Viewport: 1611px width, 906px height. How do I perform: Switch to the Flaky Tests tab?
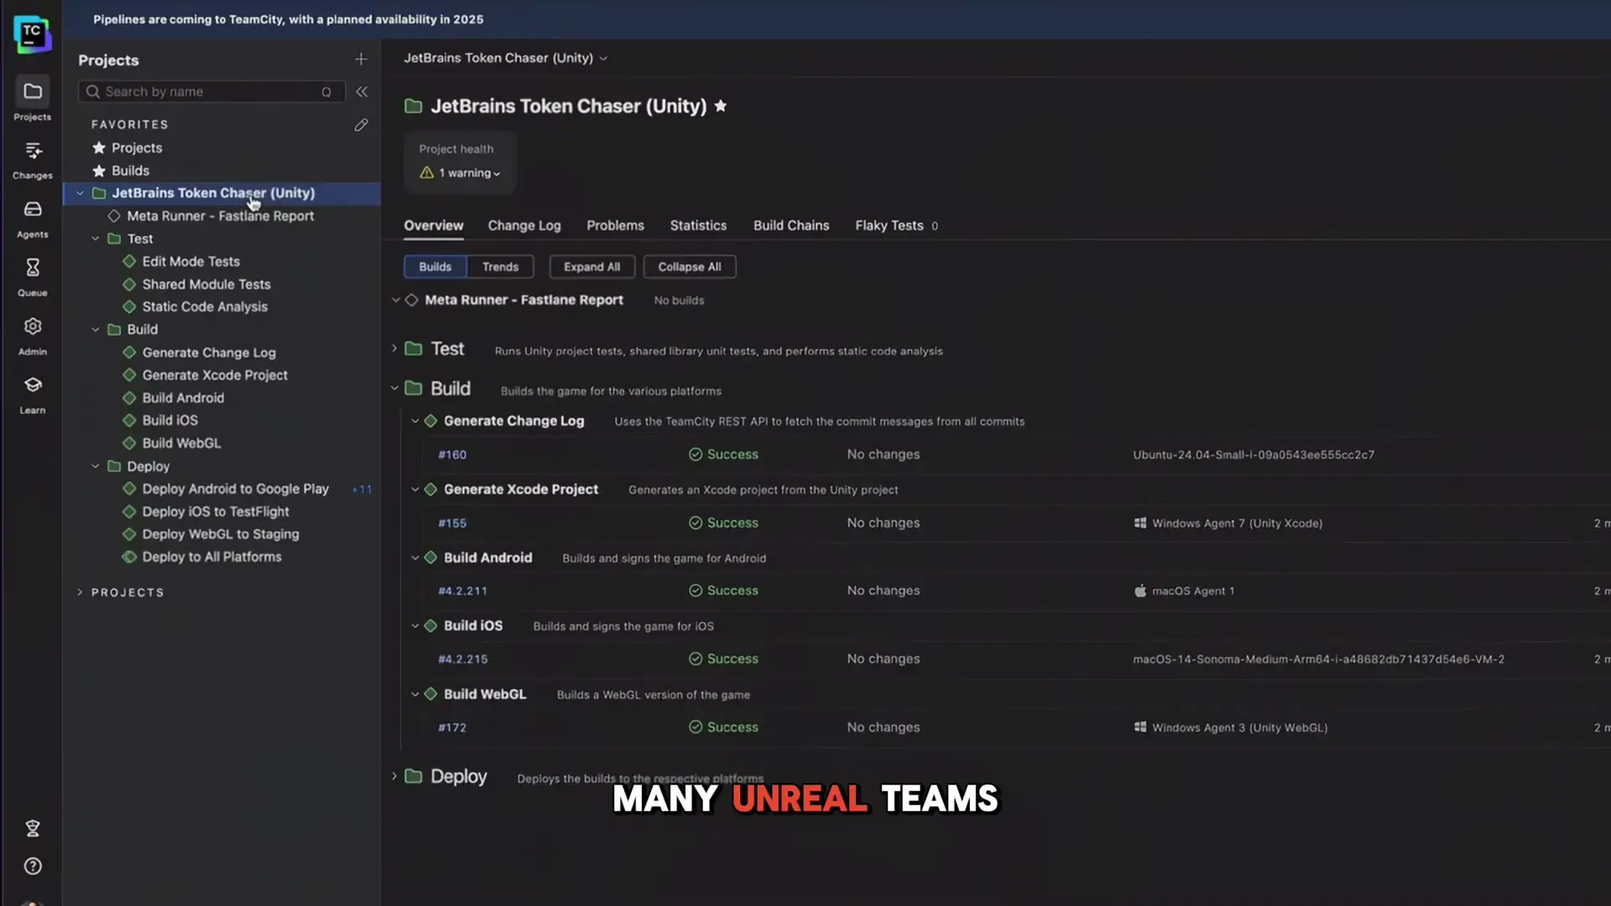pos(896,226)
